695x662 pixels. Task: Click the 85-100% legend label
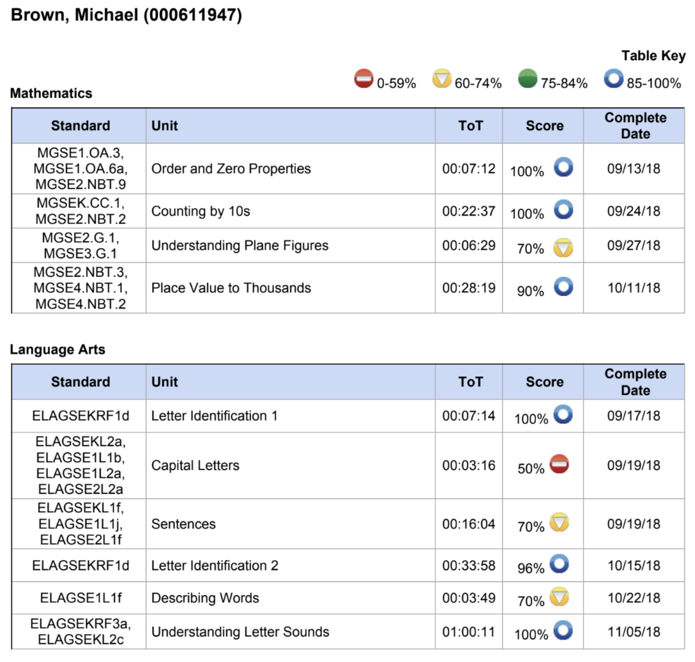point(654,83)
